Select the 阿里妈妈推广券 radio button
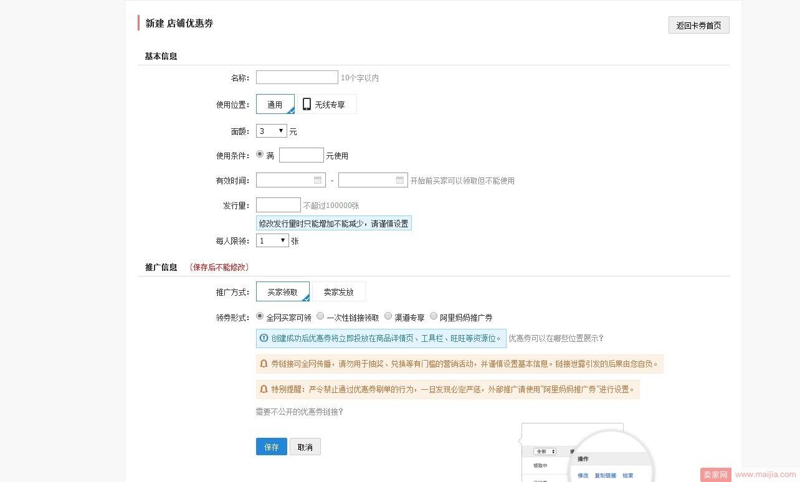The image size is (800, 482). pos(434,316)
